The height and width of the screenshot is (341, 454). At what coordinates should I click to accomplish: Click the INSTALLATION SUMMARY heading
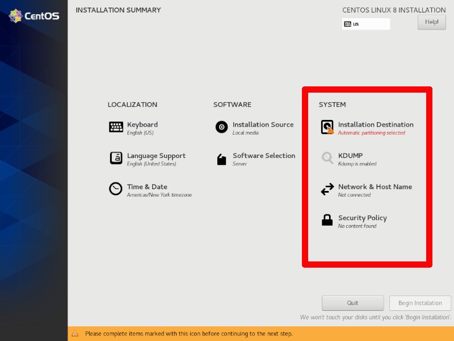pyautogui.click(x=118, y=10)
